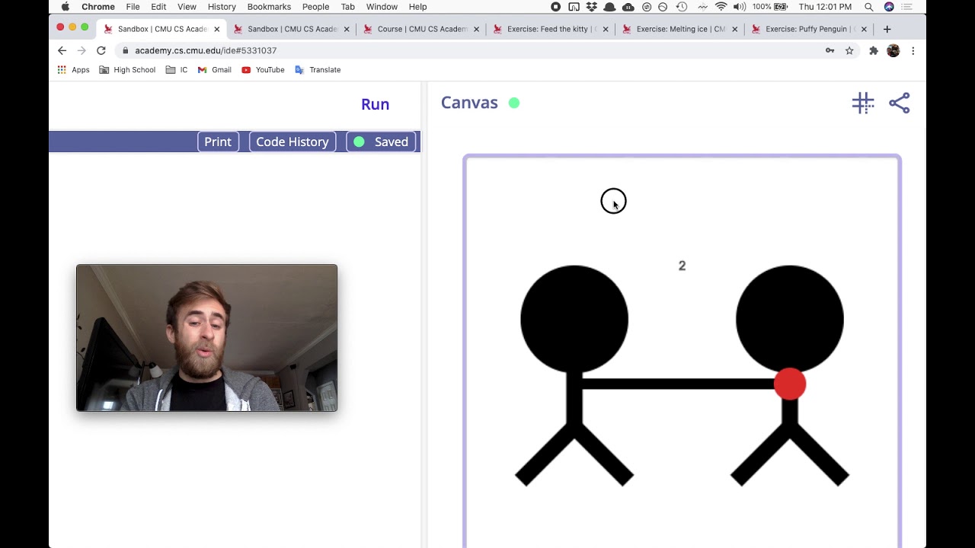Image resolution: width=975 pixels, height=548 pixels.
Task: Open a new browser tab
Action: (887, 29)
